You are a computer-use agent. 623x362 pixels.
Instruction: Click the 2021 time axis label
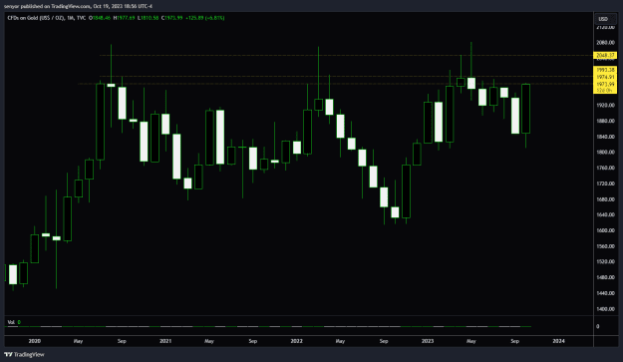coord(165,341)
